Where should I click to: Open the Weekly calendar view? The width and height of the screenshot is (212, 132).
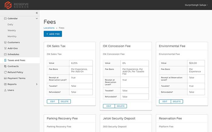point(12,30)
